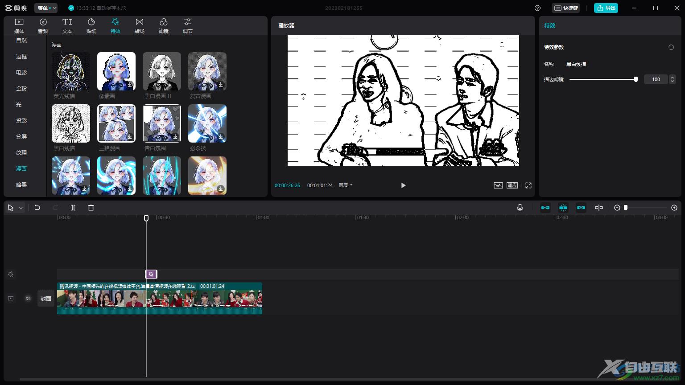Open the 快捷键 shortcuts button
The height and width of the screenshot is (385, 685).
tap(566, 8)
